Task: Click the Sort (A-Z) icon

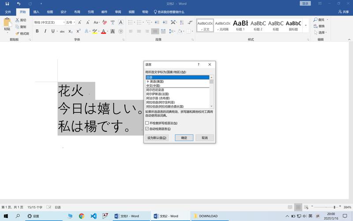Action: (x=182, y=23)
